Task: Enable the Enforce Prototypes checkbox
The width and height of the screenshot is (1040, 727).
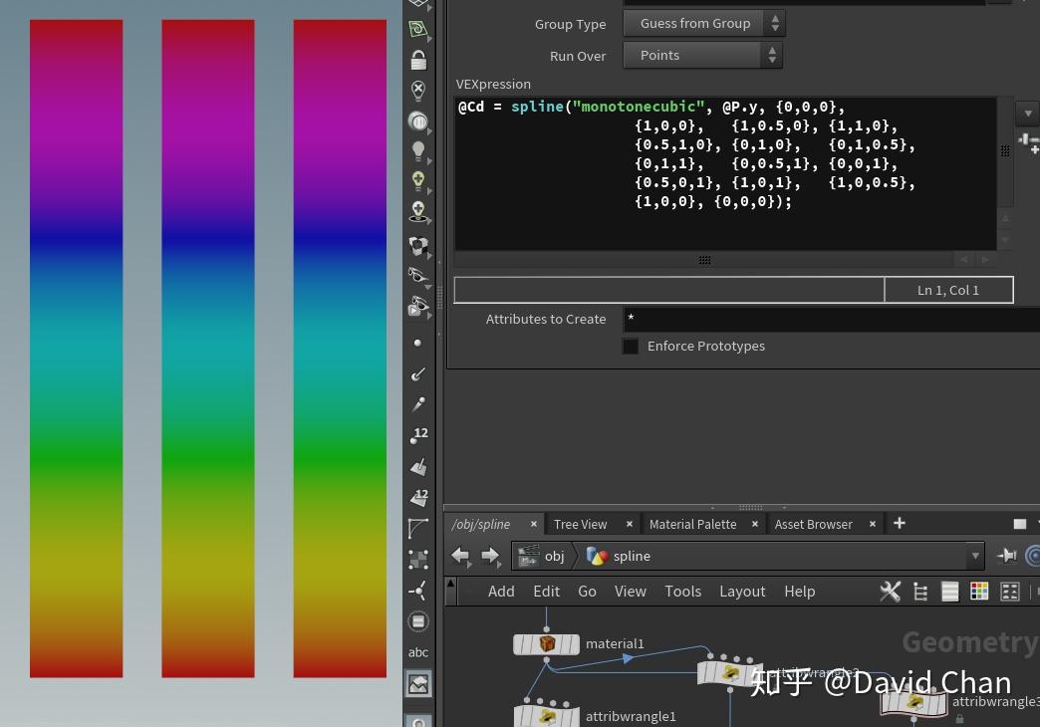Action: pos(631,346)
